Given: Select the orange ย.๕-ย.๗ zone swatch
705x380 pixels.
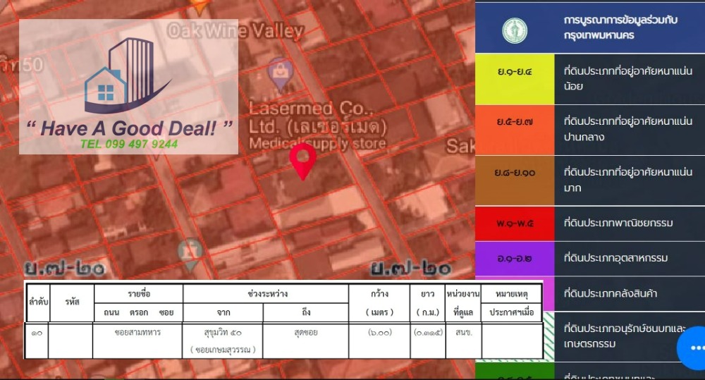Looking at the screenshot, I should (x=515, y=130).
